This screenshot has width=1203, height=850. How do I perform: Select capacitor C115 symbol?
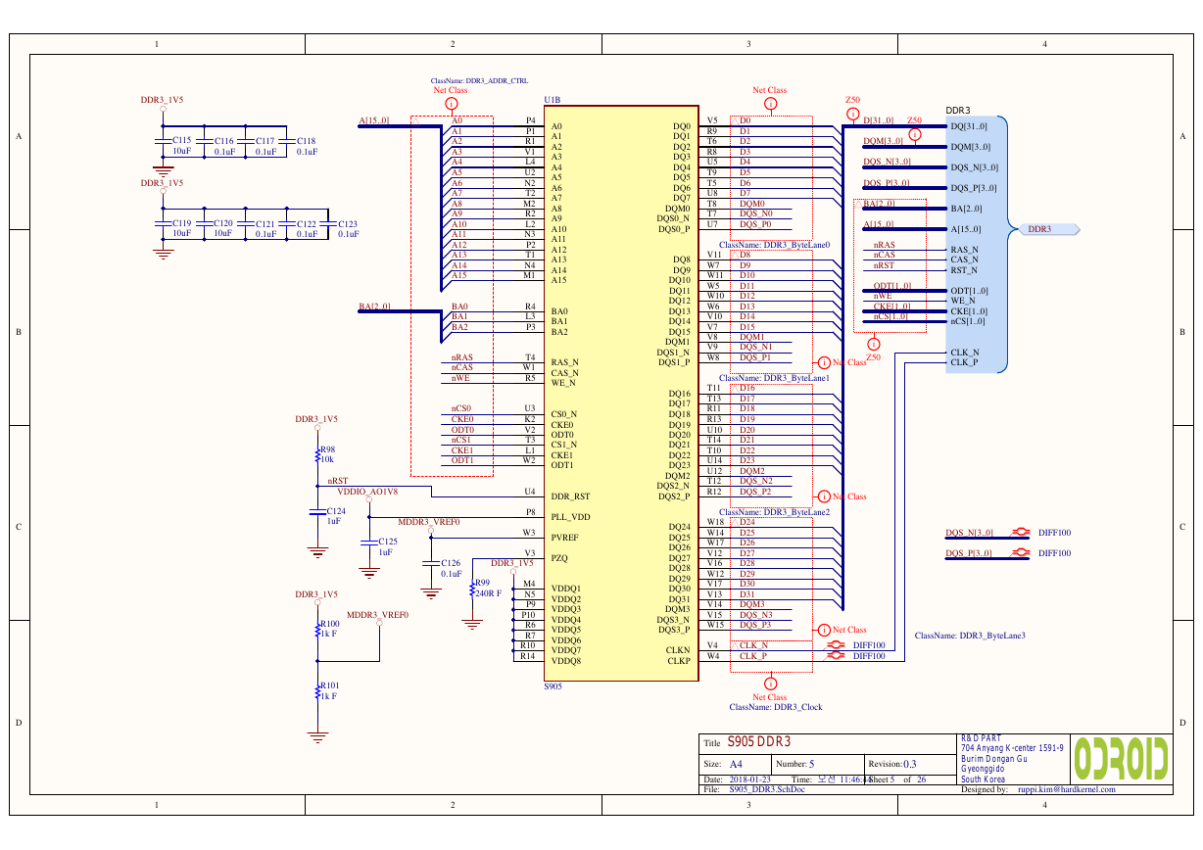pos(163,140)
